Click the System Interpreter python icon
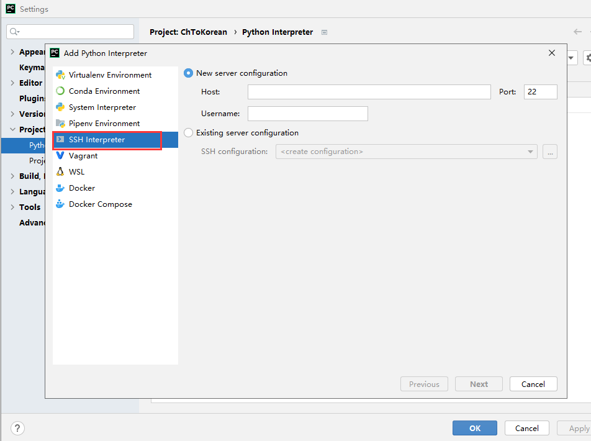 pos(60,107)
